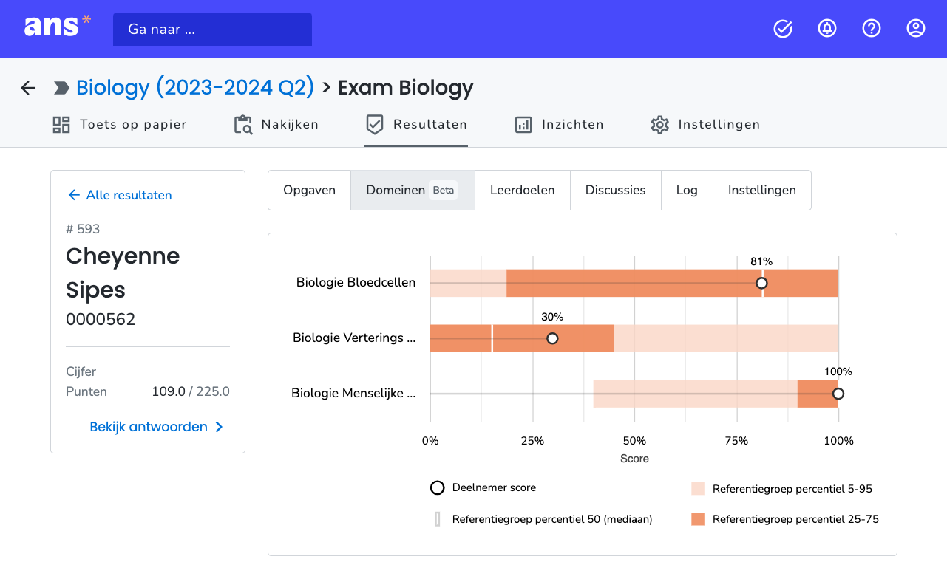The width and height of the screenshot is (947, 565).
Task: Click the Score axis title
Action: [x=634, y=459]
